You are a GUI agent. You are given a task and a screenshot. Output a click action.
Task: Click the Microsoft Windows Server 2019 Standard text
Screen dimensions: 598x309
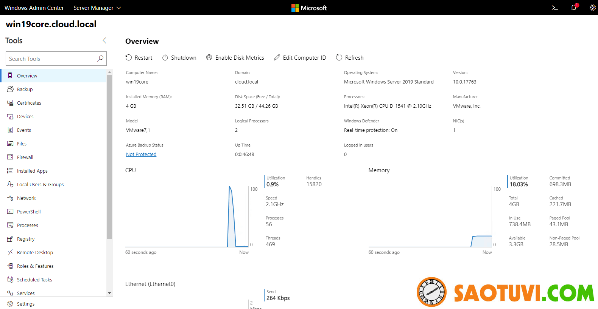[389, 82]
